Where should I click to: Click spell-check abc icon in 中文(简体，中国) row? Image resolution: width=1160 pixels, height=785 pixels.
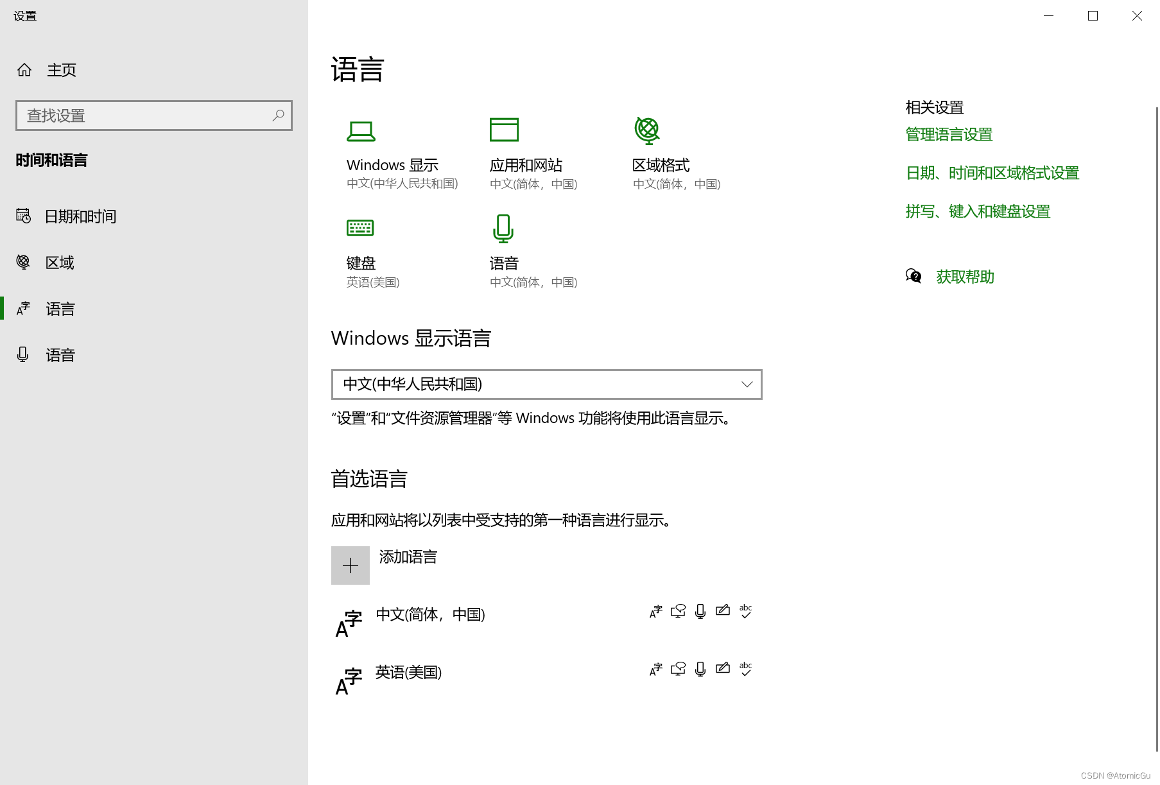[745, 611]
